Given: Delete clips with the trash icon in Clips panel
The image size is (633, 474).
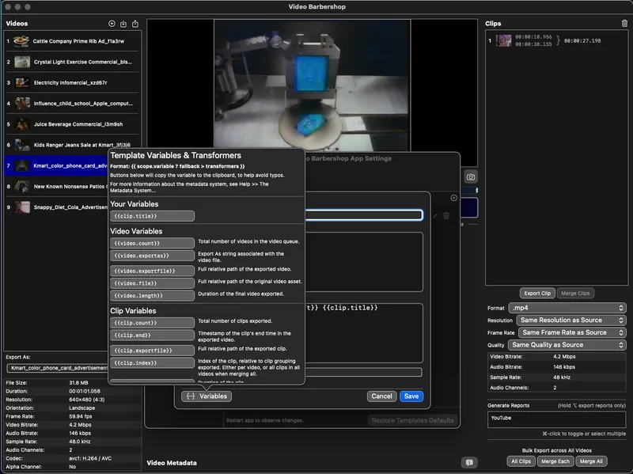Looking at the screenshot, I should (624, 24).
